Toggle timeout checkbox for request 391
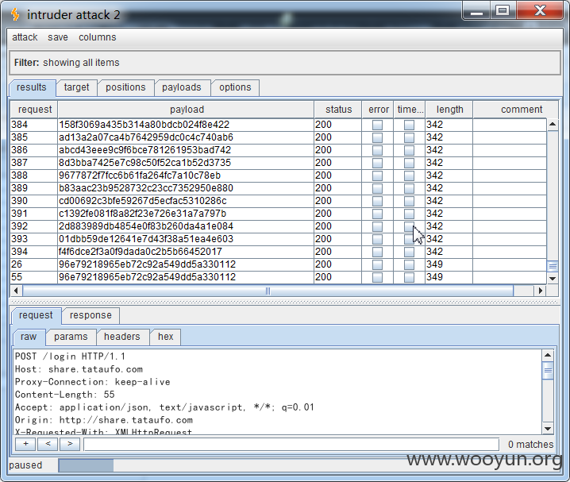 tap(409, 214)
